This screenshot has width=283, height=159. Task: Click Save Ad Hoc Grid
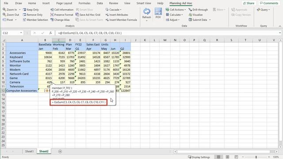coord(88,15)
